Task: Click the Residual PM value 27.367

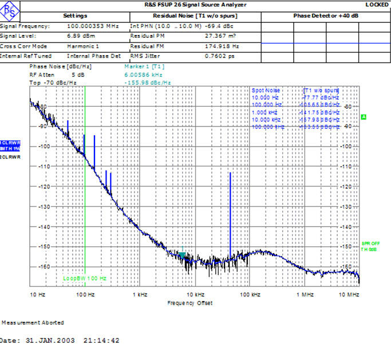Action: 220,36
